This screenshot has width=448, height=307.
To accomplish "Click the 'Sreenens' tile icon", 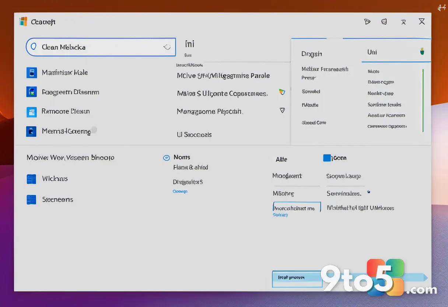I will (x=31, y=200).
